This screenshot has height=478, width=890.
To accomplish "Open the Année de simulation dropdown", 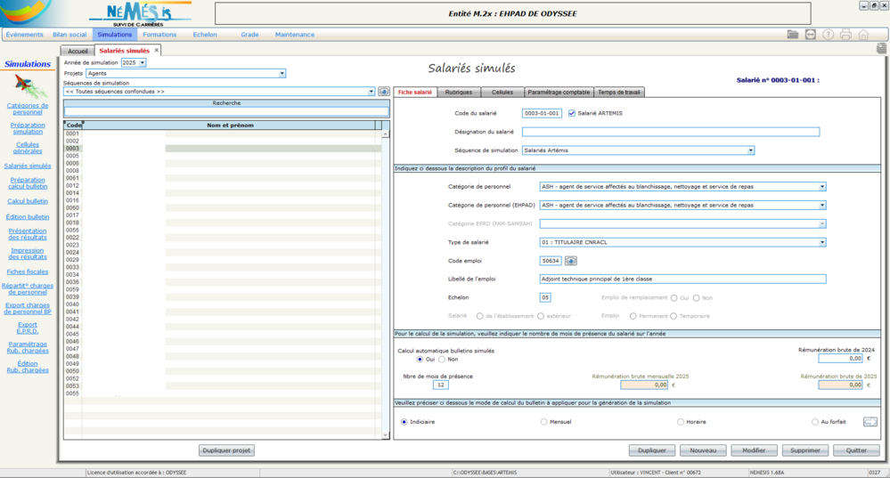I will tap(142, 63).
